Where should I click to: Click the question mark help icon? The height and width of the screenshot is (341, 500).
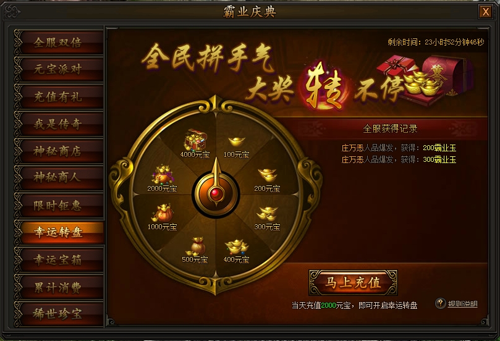pos(441,303)
